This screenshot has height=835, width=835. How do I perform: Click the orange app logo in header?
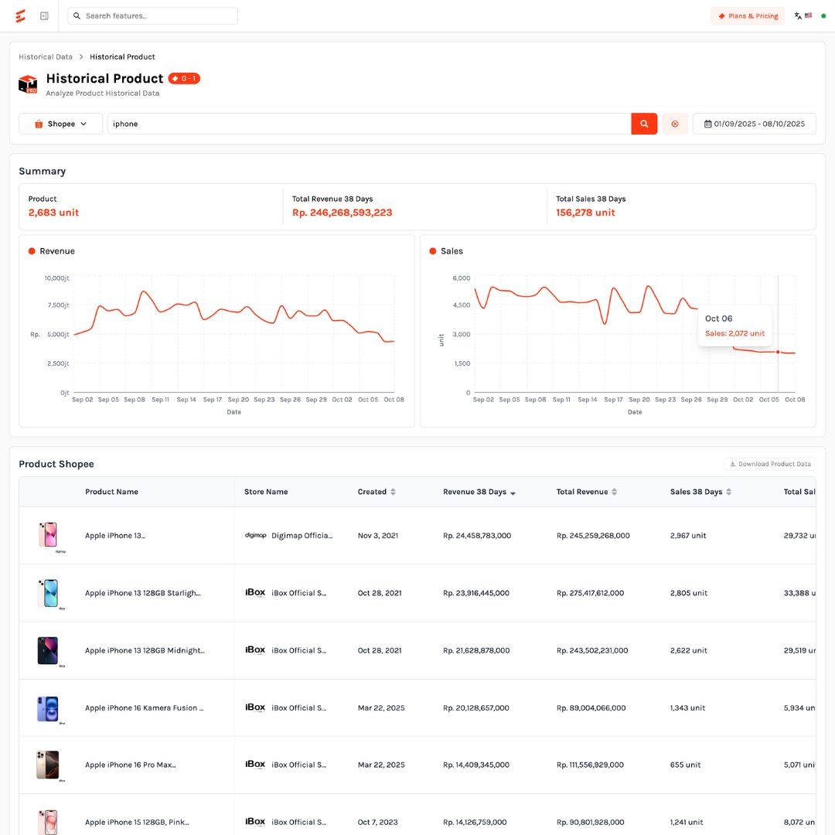pyautogui.click(x=20, y=15)
